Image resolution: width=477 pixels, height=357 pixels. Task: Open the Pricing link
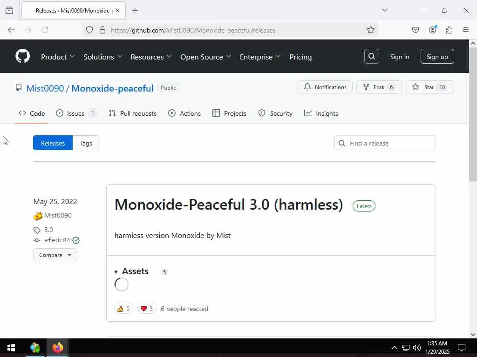(300, 57)
